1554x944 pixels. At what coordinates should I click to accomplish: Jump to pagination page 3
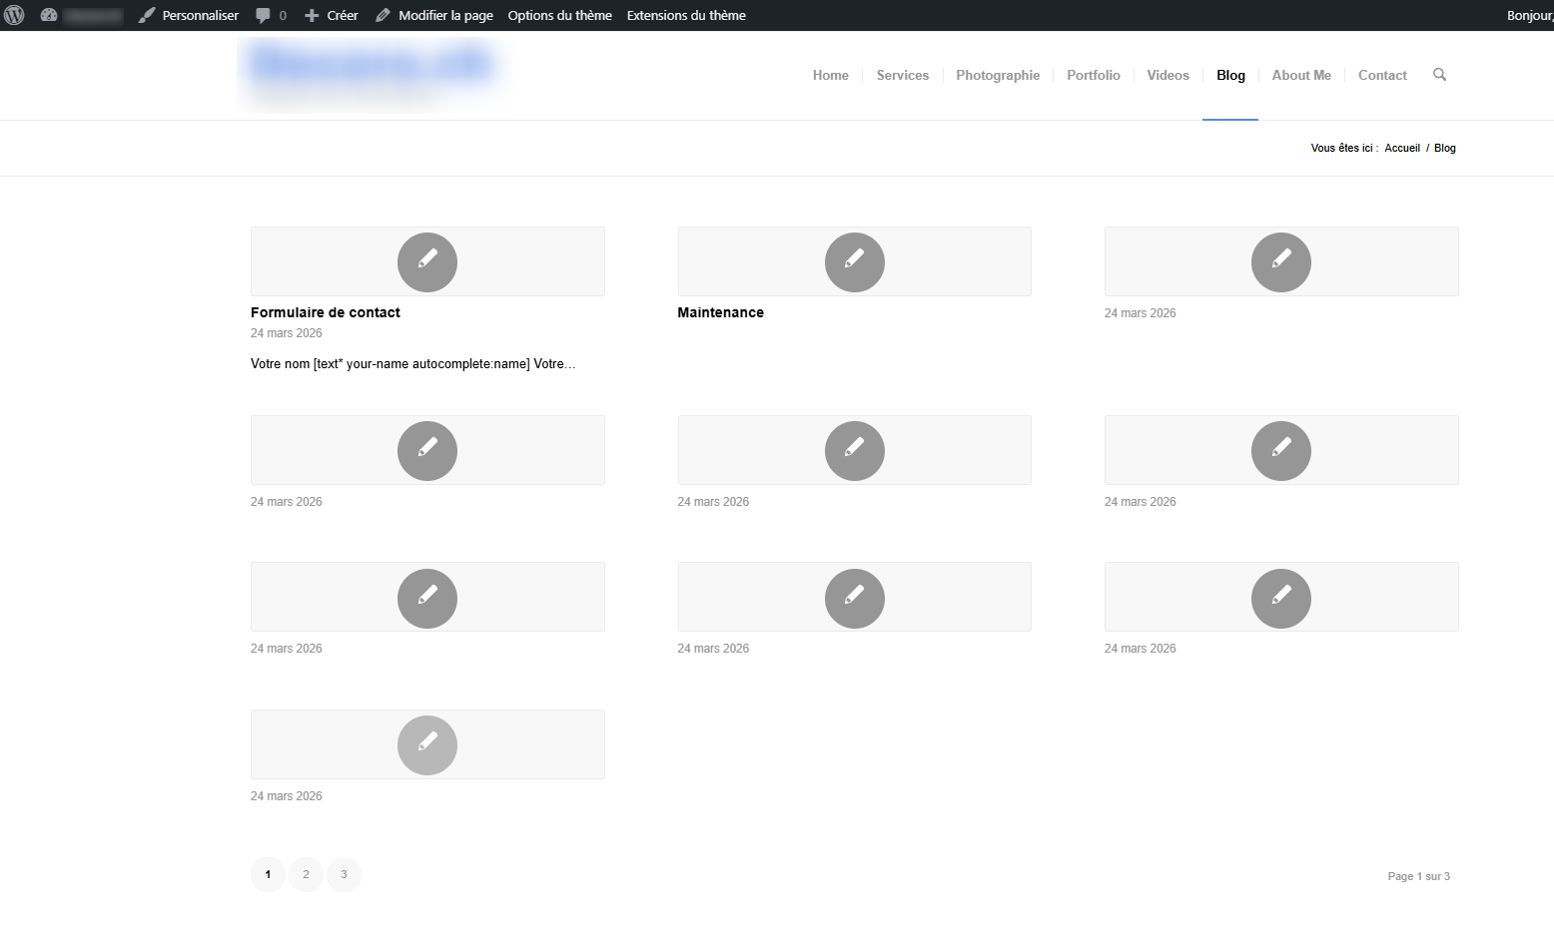click(344, 874)
